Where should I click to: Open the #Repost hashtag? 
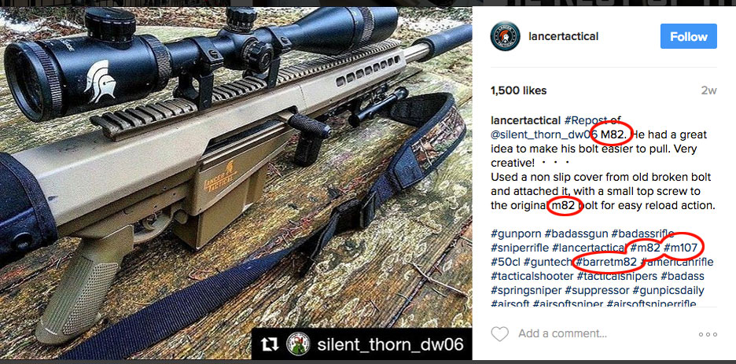coord(583,120)
